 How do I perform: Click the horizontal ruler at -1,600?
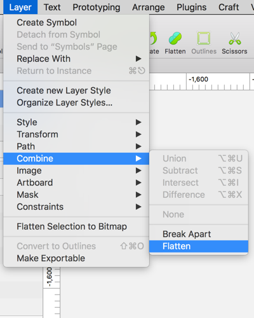coord(198,79)
